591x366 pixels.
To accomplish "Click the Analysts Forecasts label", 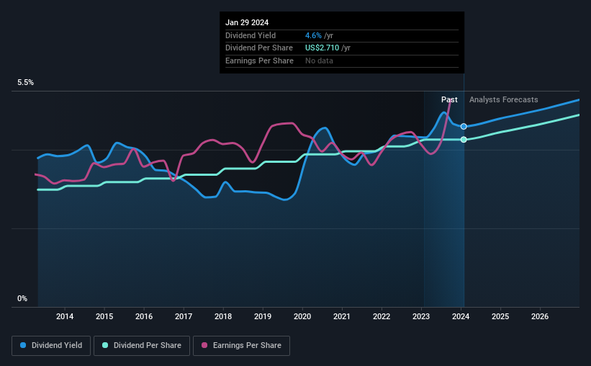I will 504,99.
